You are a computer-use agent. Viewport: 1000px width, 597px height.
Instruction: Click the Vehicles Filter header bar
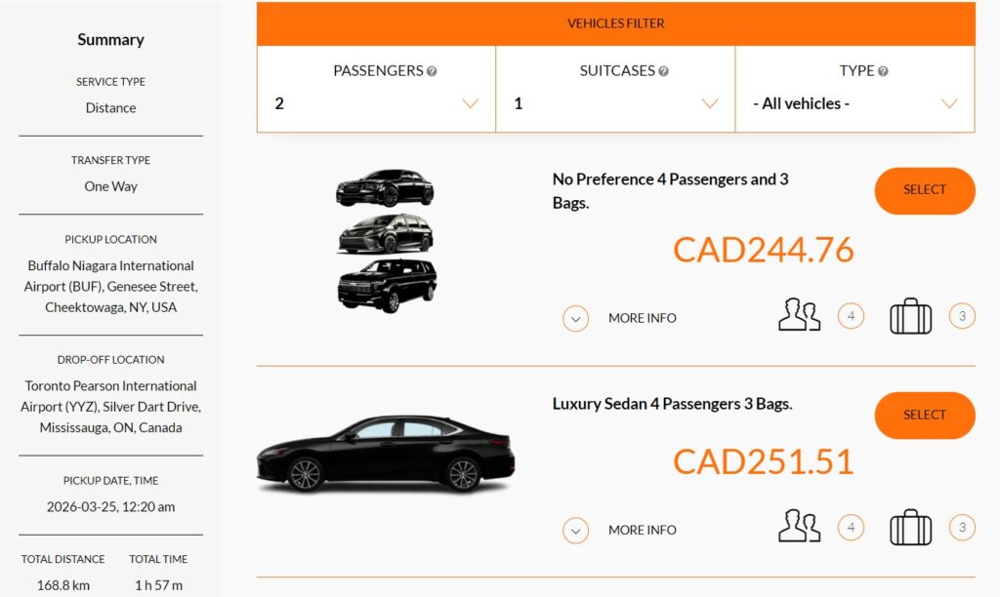coord(615,23)
